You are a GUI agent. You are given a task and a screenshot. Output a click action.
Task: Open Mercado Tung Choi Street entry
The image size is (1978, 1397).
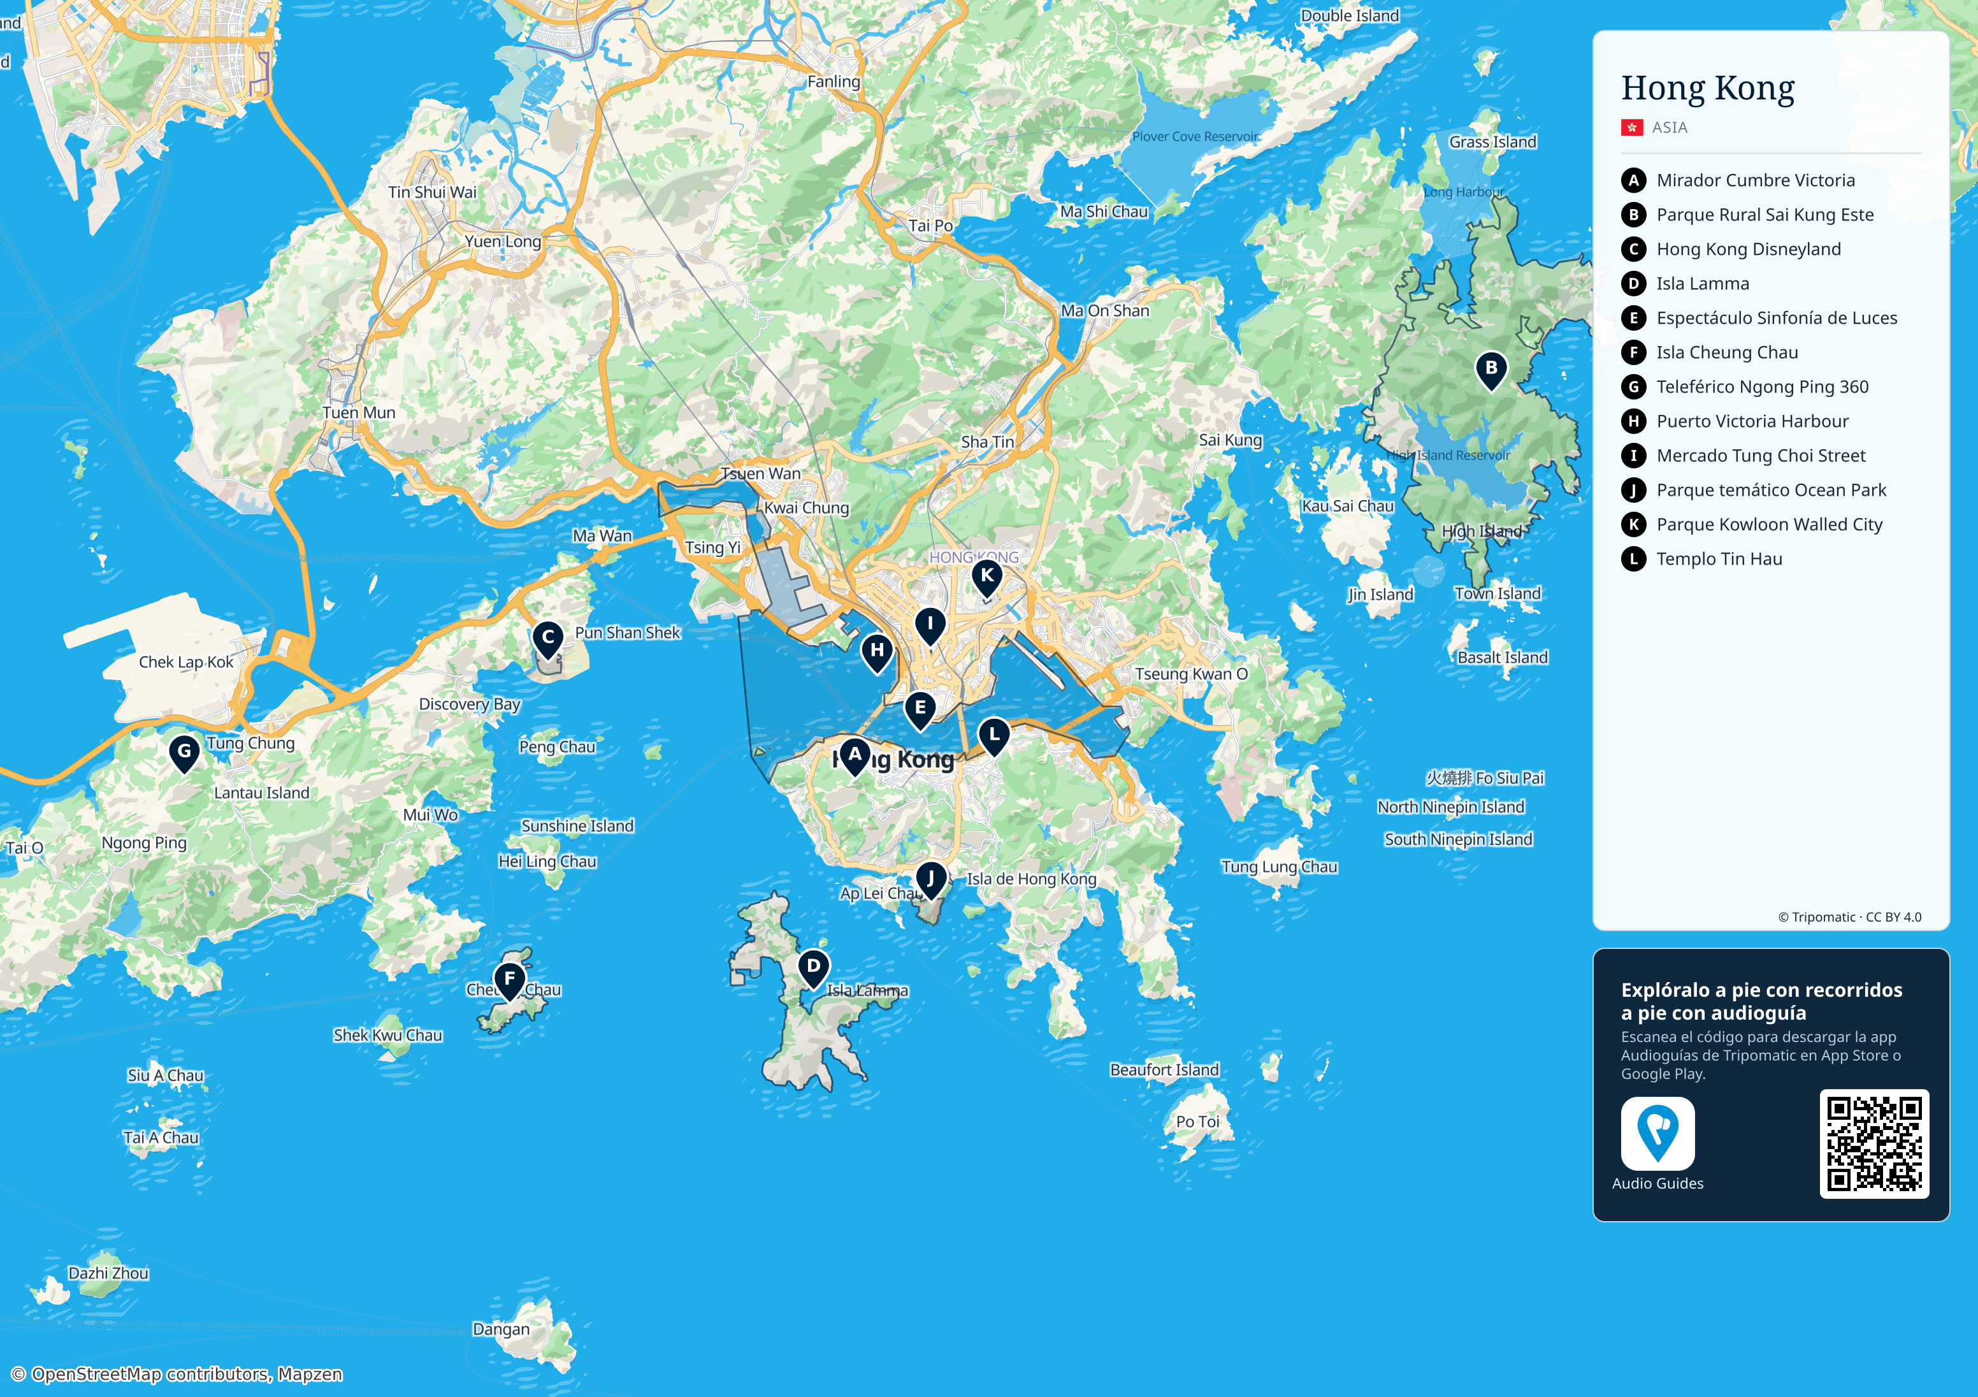coord(1761,456)
